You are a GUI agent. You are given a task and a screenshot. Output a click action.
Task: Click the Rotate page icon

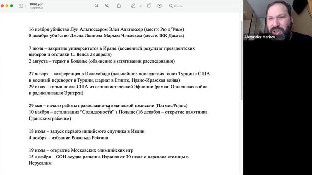[149, 6]
